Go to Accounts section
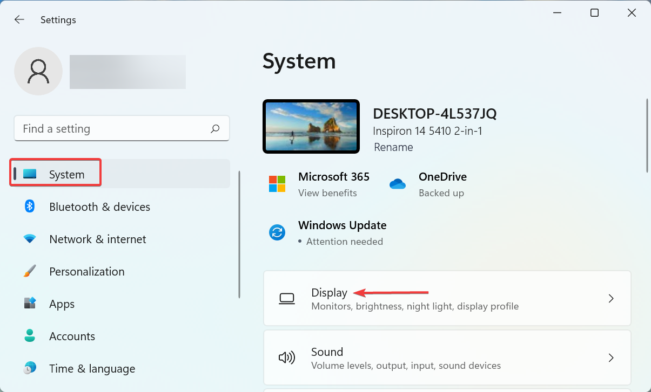 pyautogui.click(x=72, y=336)
